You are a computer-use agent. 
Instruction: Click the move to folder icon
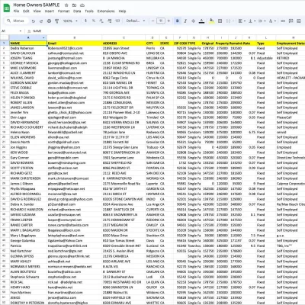pos(74,5)
